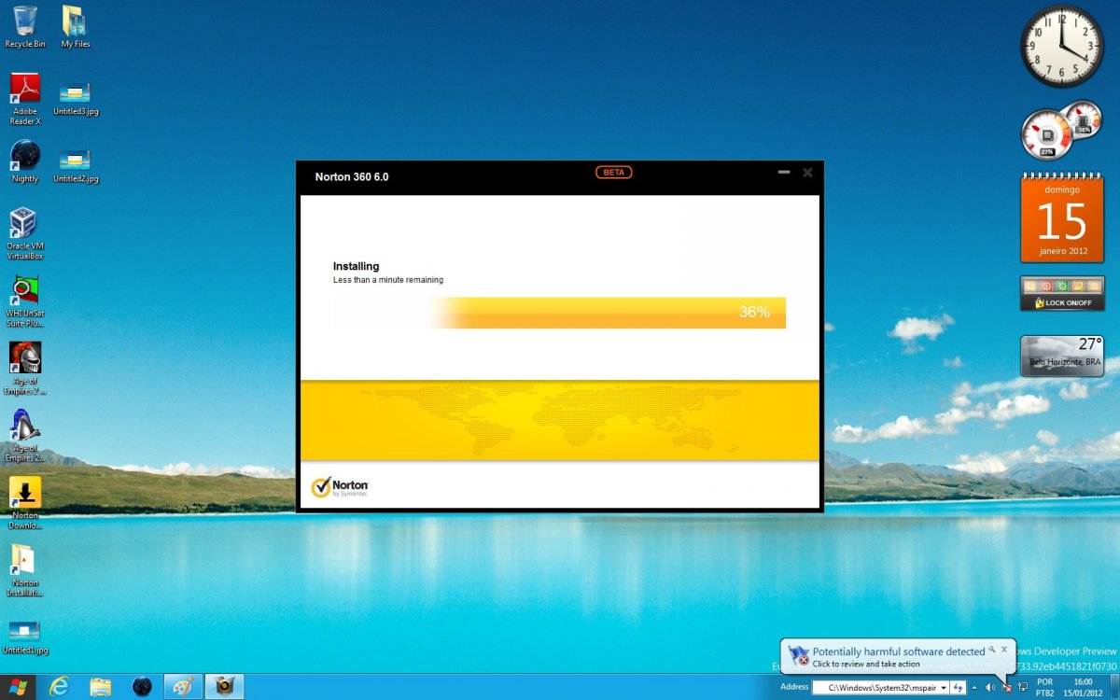This screenshot has height=700, width=1120.
Task: Click the 'Norton 360 6.0' window title
Action: pyautogui.click(x=352, y=176)
